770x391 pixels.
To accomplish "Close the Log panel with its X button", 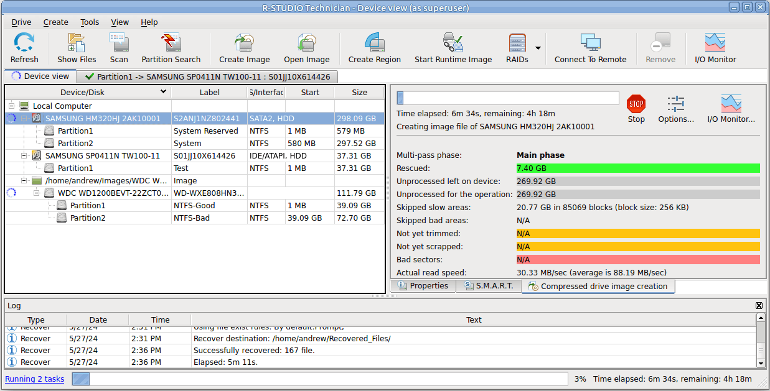I will click(759, 305).
